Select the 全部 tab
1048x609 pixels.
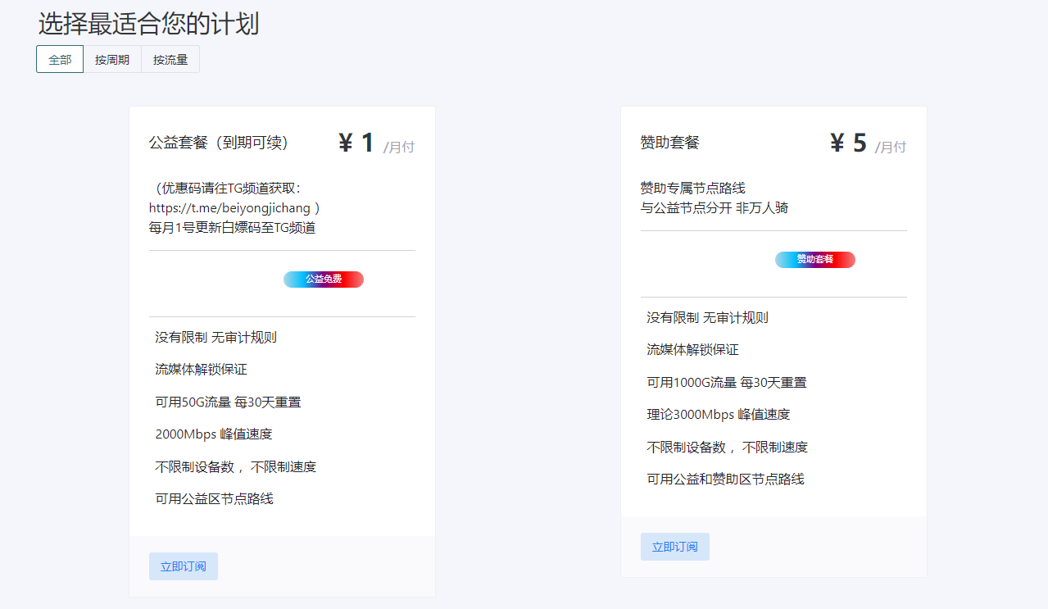coord(60,60)
